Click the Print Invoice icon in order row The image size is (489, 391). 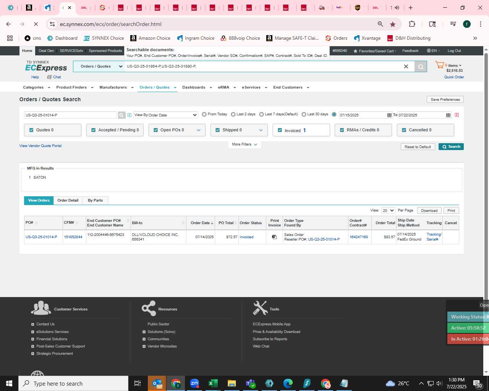[274, 237]
